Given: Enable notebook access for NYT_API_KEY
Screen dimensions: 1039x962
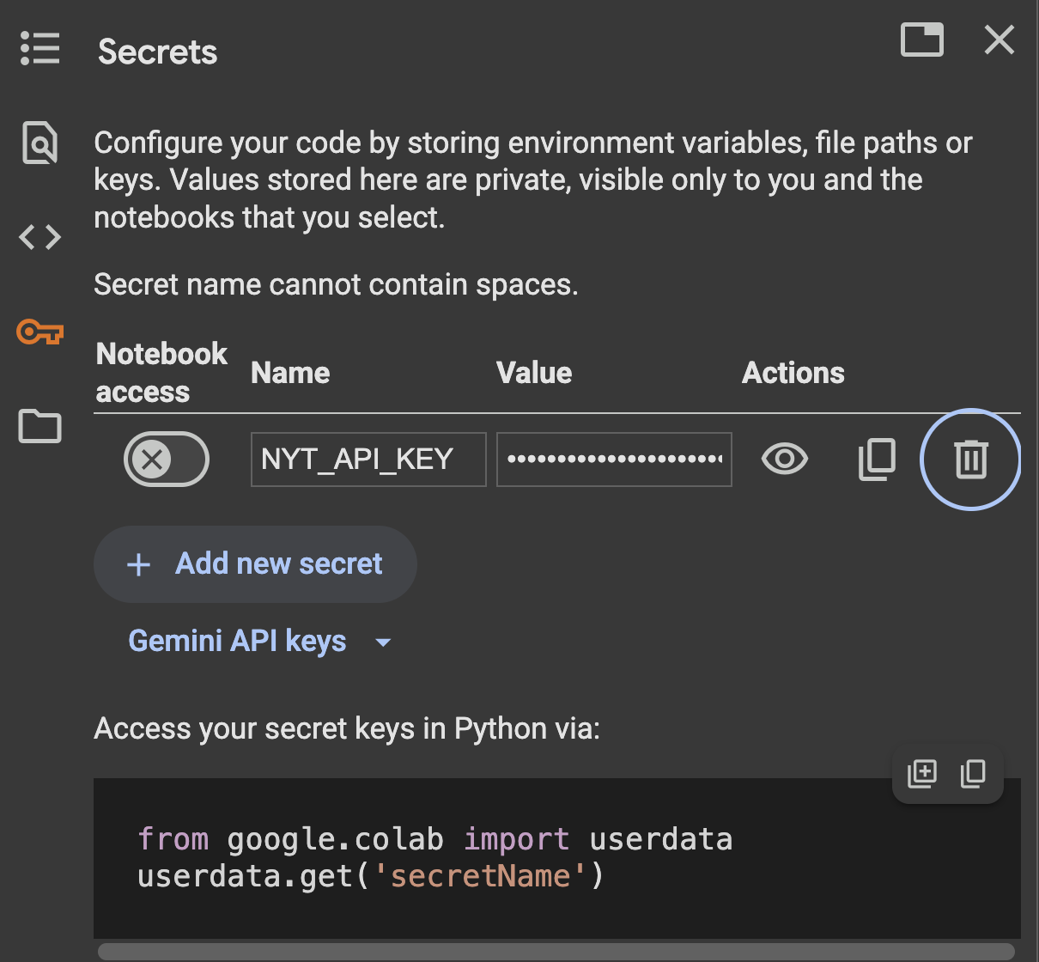Looking at the screenshot, I should (167, 460).
